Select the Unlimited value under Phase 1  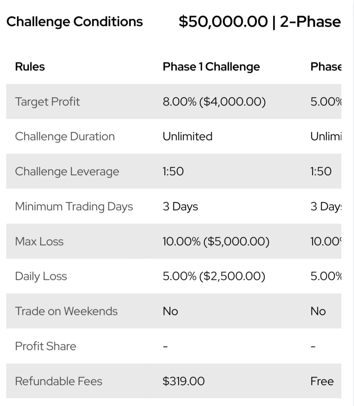point(187,137)
